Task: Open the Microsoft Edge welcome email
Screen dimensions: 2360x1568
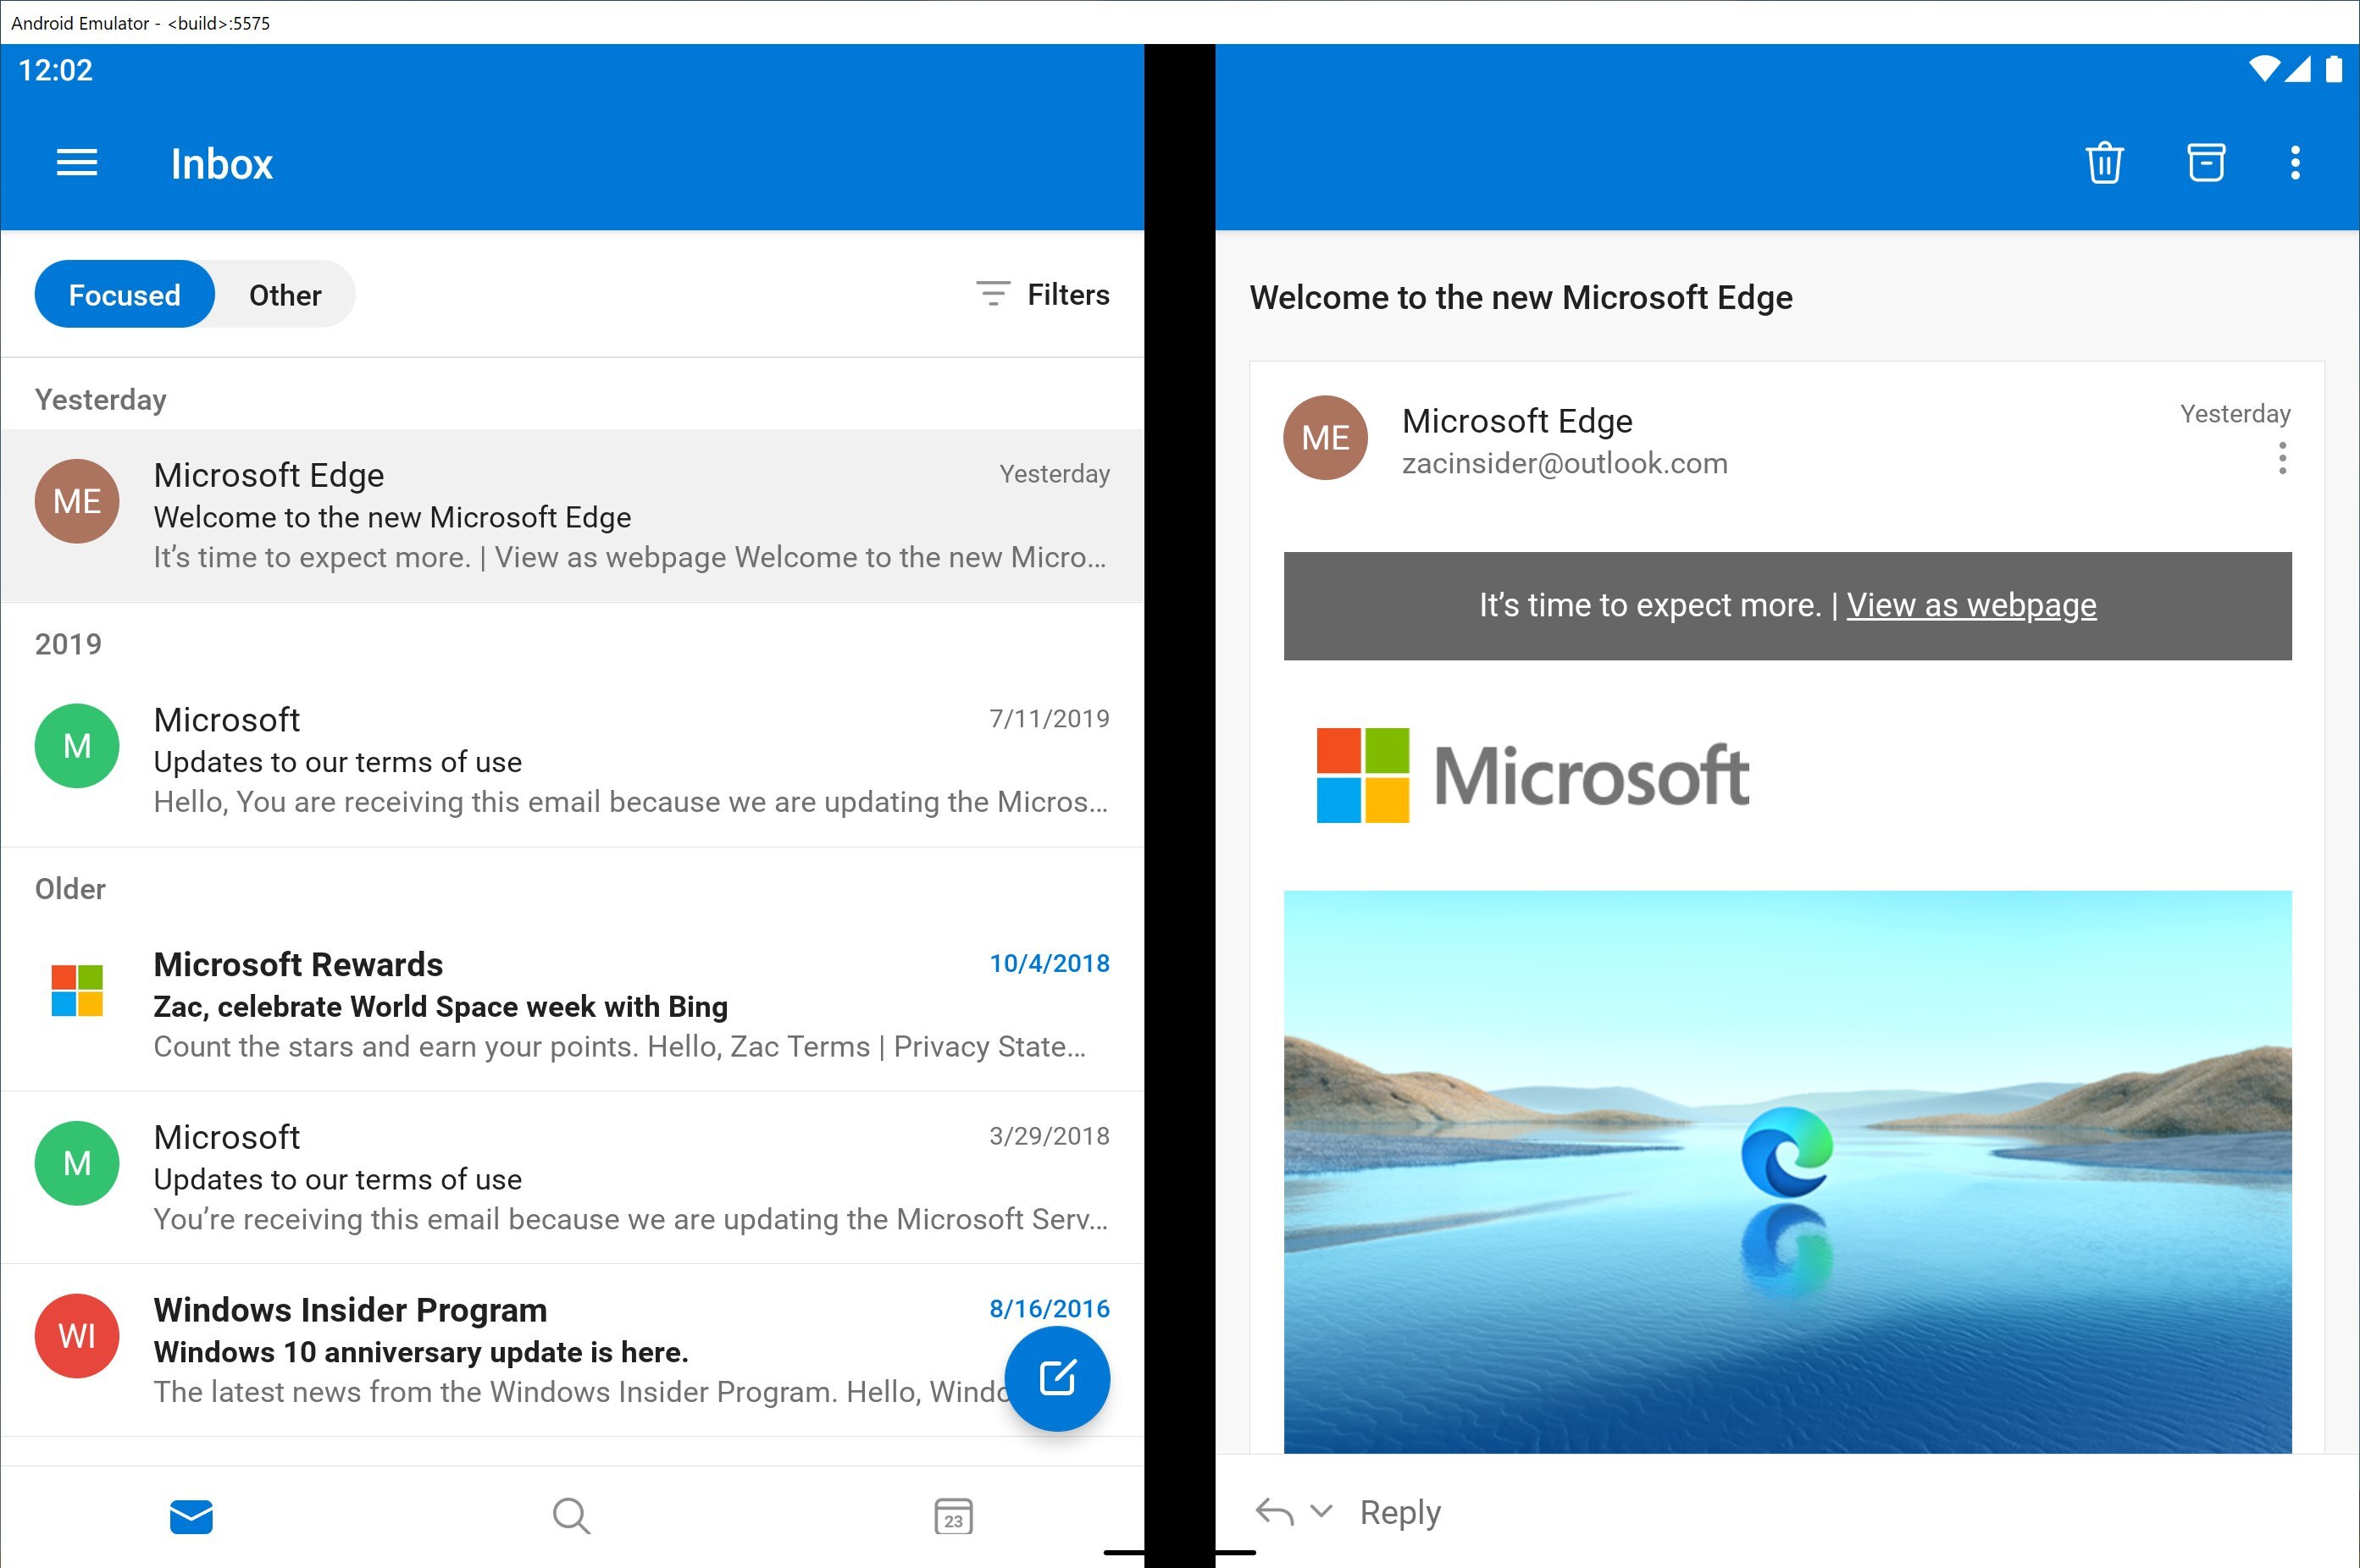Action: (x=573, y=516)
